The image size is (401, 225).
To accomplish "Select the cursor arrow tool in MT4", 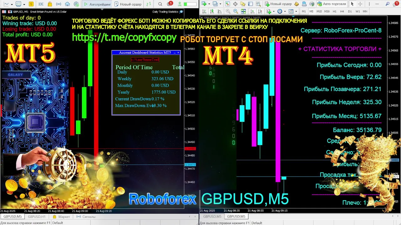I will 352,4.
